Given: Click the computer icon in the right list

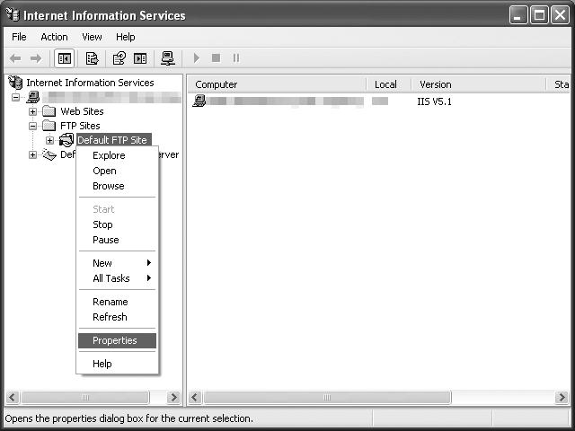Looking at the screenshot, I should click(x=199, y=101).
